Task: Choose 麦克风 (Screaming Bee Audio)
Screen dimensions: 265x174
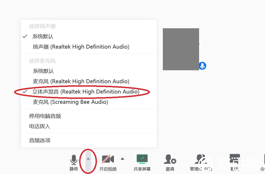Action: [70, 102]
